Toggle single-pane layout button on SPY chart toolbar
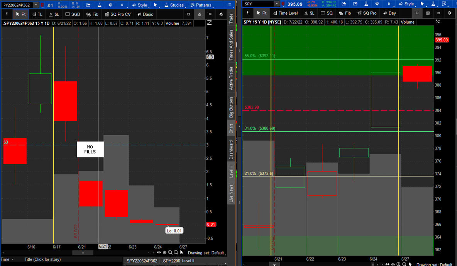Image resolution: width=457 pixels, height=266 pixels. 417,13
